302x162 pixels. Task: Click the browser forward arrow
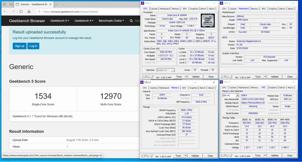coord(13,12)
